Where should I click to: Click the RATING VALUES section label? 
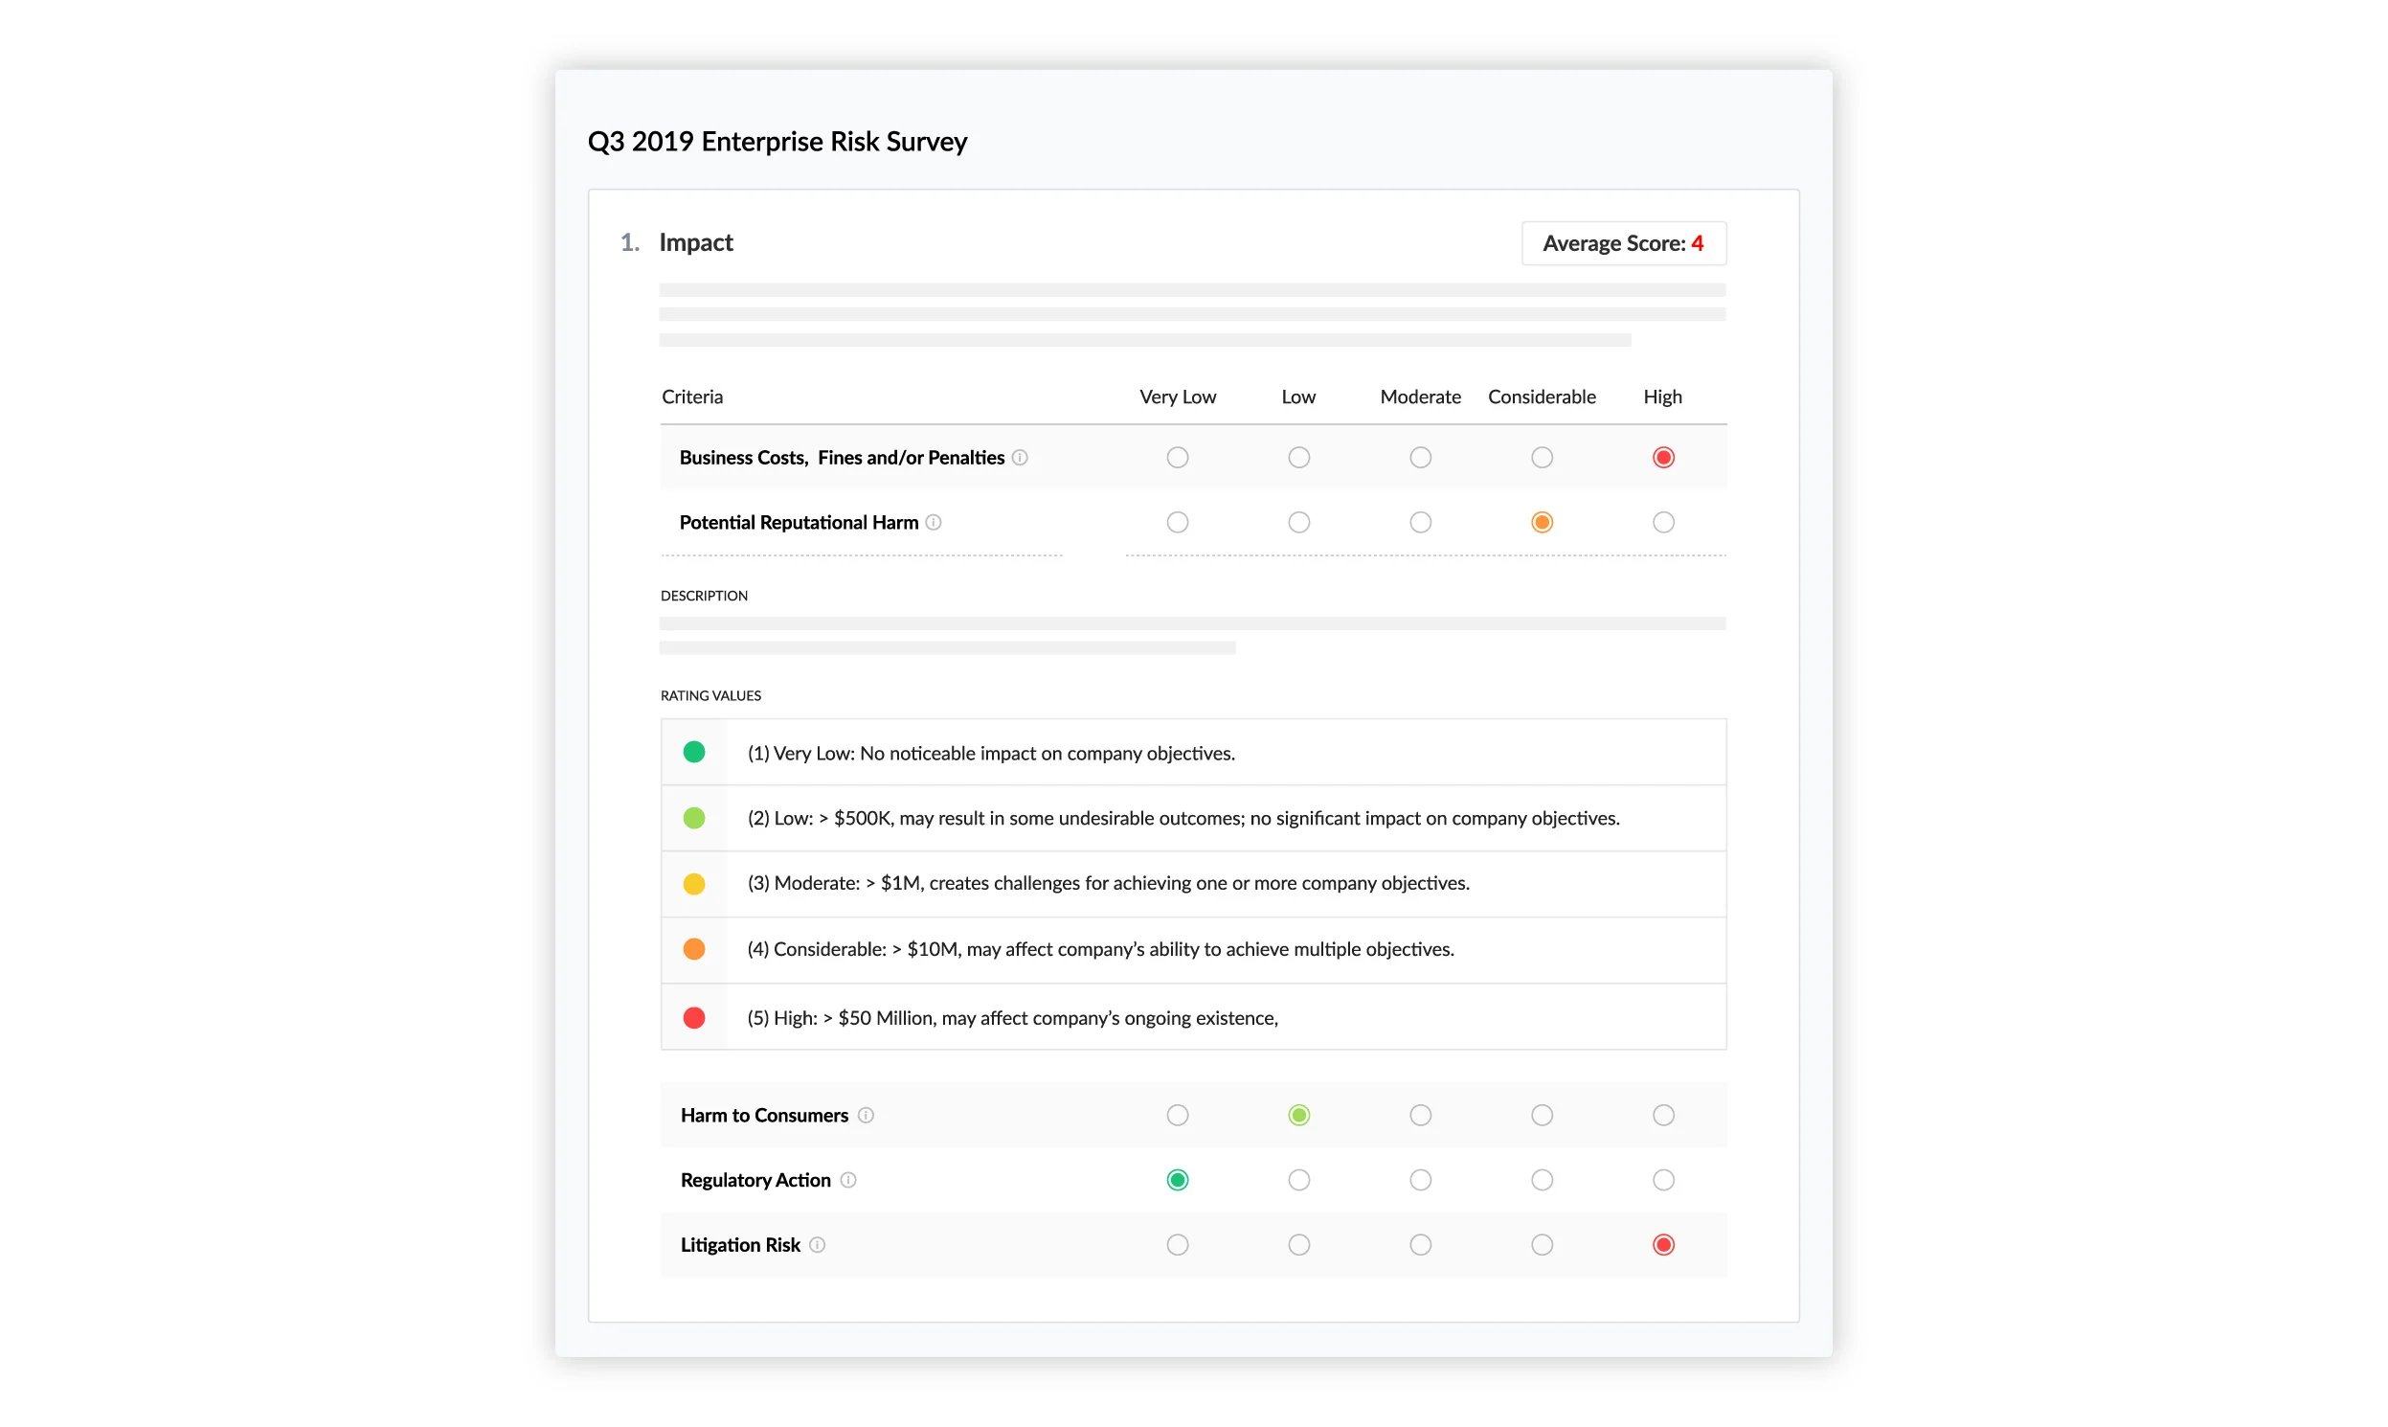tap(710, 696)
